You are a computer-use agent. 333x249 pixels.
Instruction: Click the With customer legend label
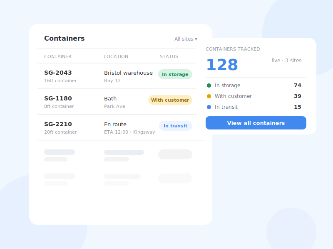tap(233, 96)
